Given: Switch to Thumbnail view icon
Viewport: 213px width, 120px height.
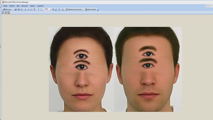Looking at the screenshot, I should point(3,13).
